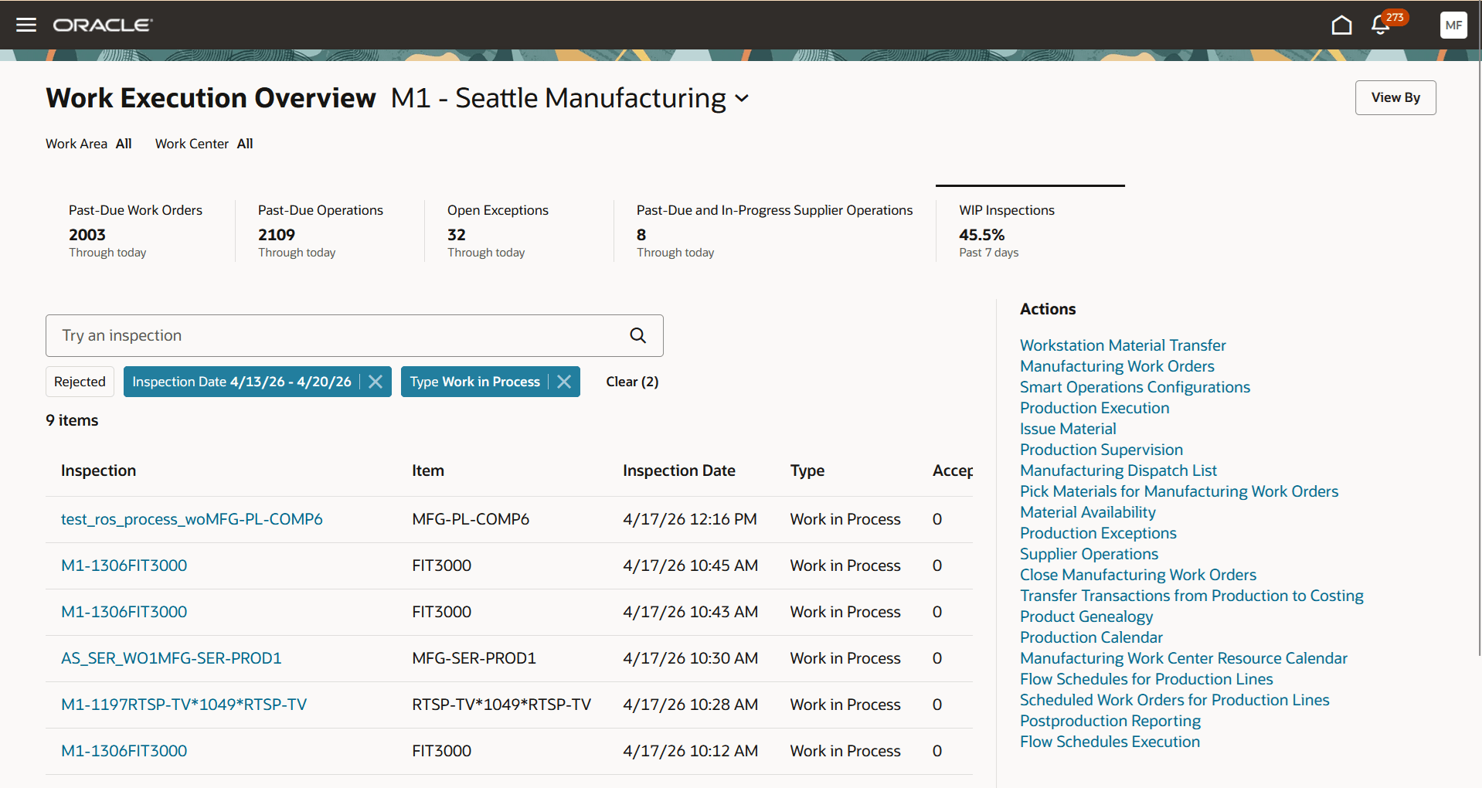Open Workstation Material Transfer action
Viewport: 1482px width, 788px height.
(x=1123, y=345)
